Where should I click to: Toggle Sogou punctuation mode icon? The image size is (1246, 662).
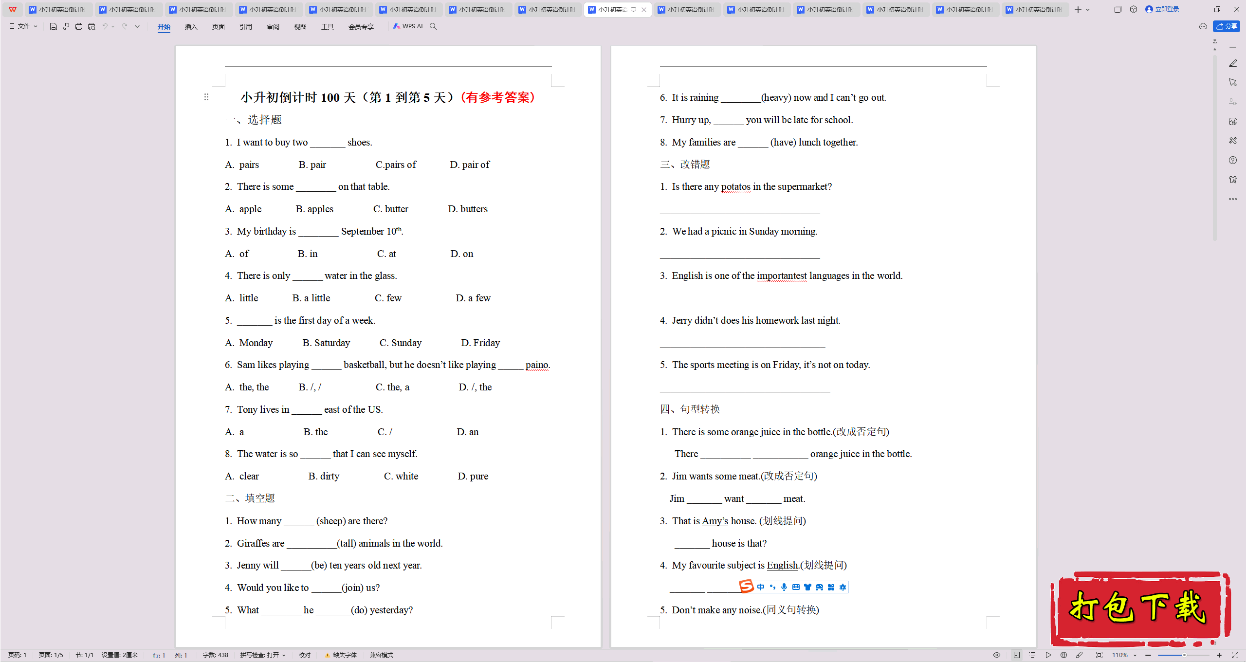tap(772, 587)
